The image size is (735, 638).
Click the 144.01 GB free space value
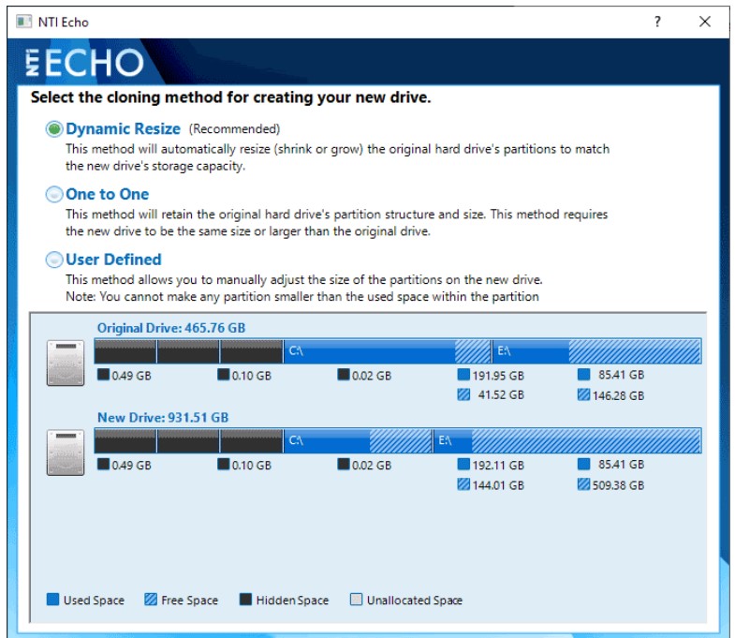pyautogui.click(x=498, y=485)
